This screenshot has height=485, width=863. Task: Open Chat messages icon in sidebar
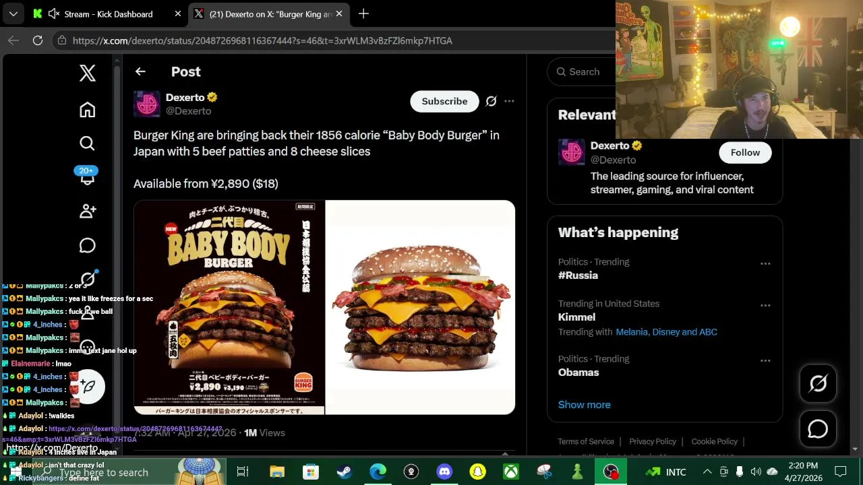(x=88, y=245)
